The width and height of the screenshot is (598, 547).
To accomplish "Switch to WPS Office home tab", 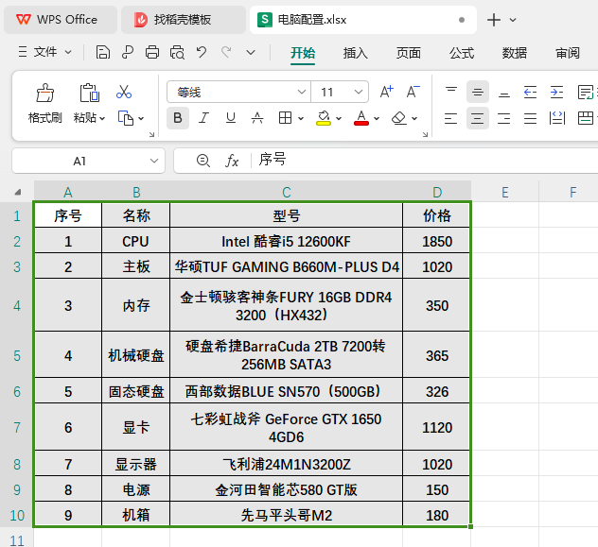I will click(x=61, y=20).
